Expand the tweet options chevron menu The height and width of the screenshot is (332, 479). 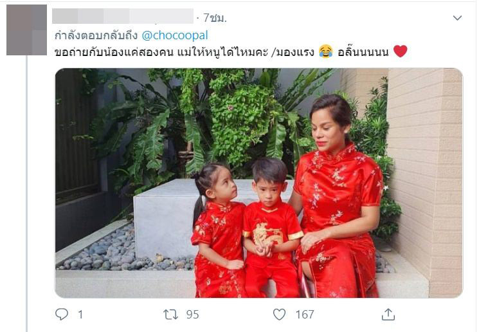[x=457, y=18]
